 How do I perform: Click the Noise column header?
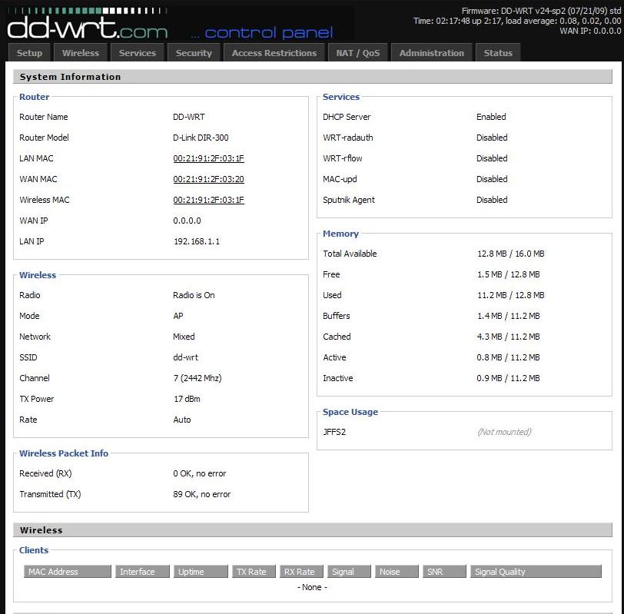[397, 572]
